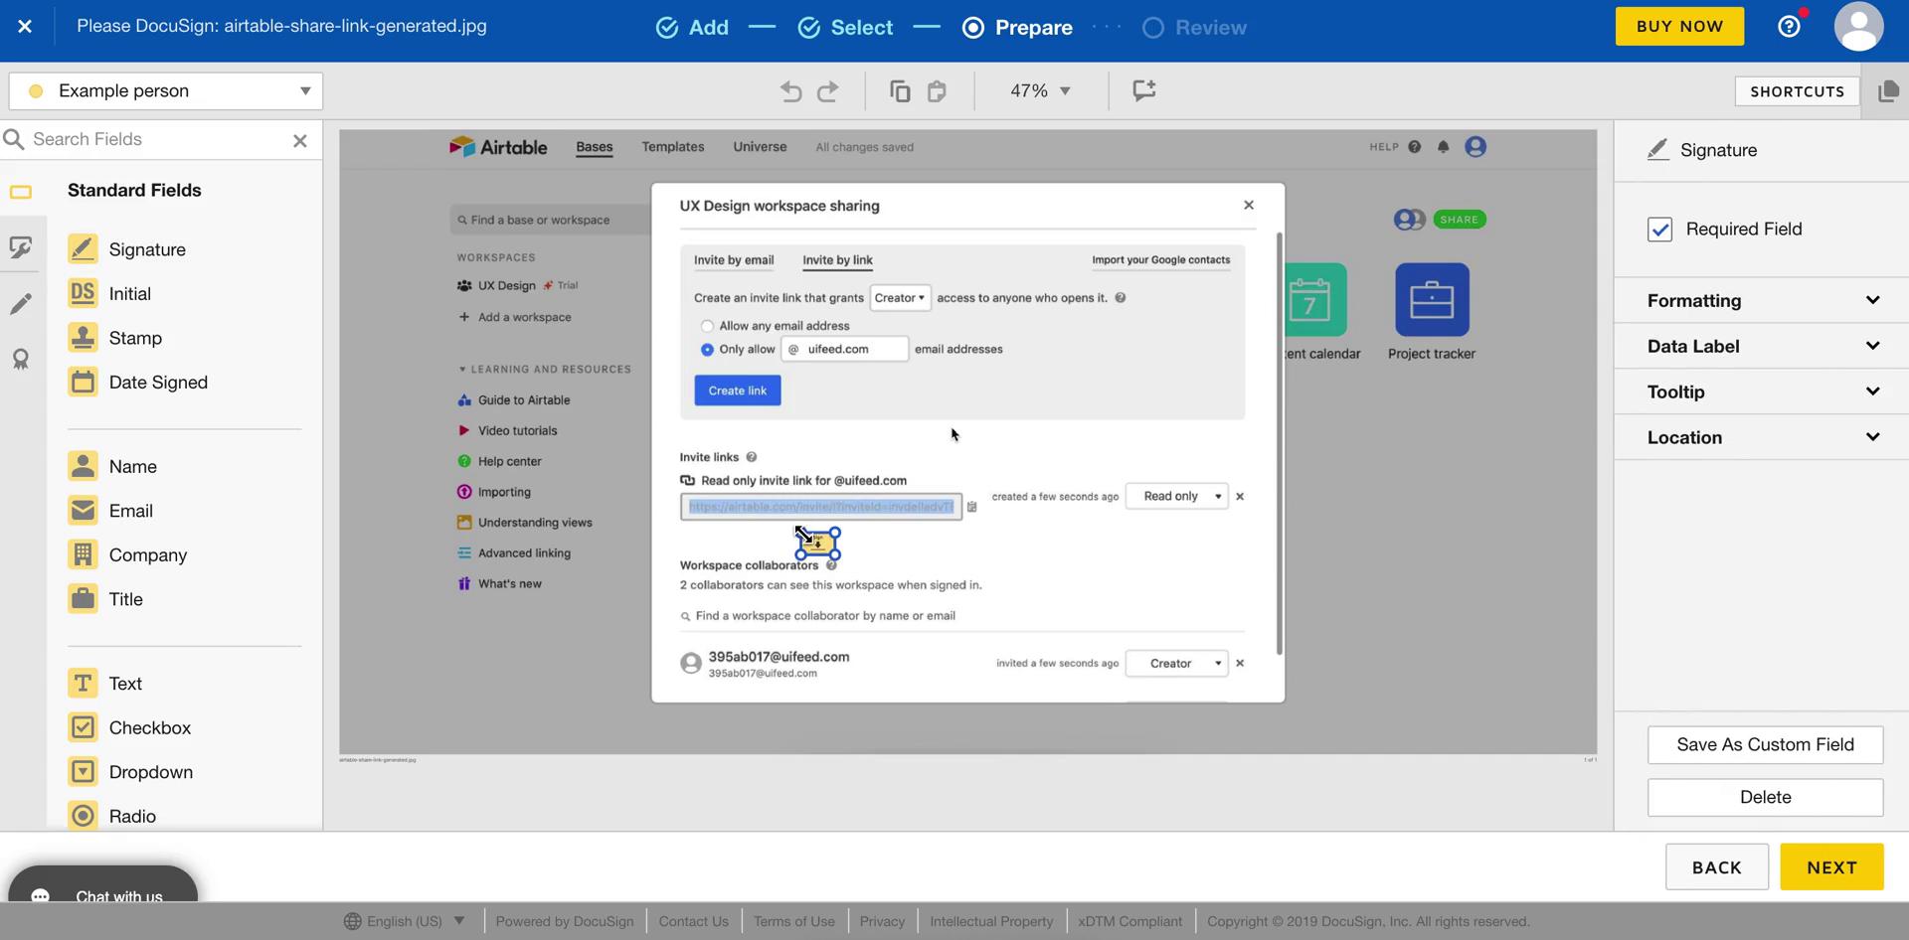1909x940 pixels.
Task: Open the Terms of Use link
Action: [x=793, y=921]
